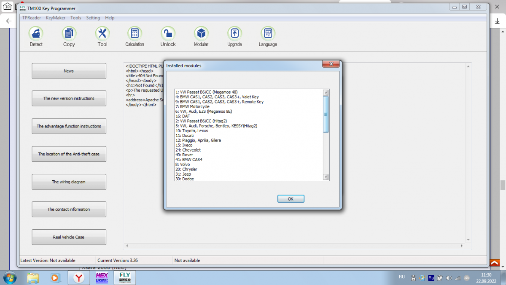Open the Help menu
This screenshot has width=506, height=285.
tap(110, 18)
